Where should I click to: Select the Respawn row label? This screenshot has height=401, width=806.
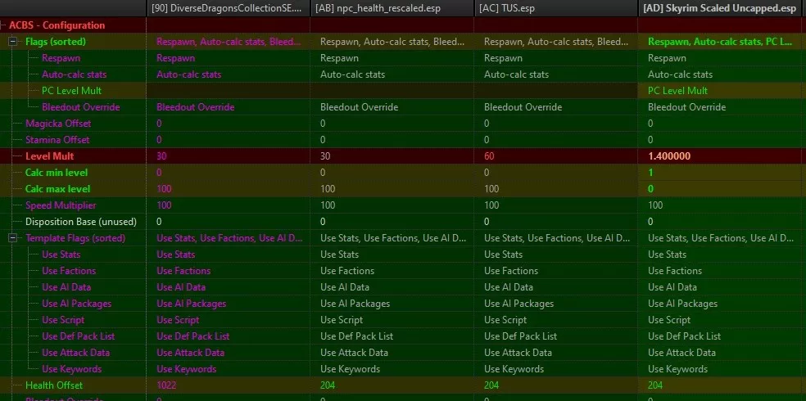point(61,58)
